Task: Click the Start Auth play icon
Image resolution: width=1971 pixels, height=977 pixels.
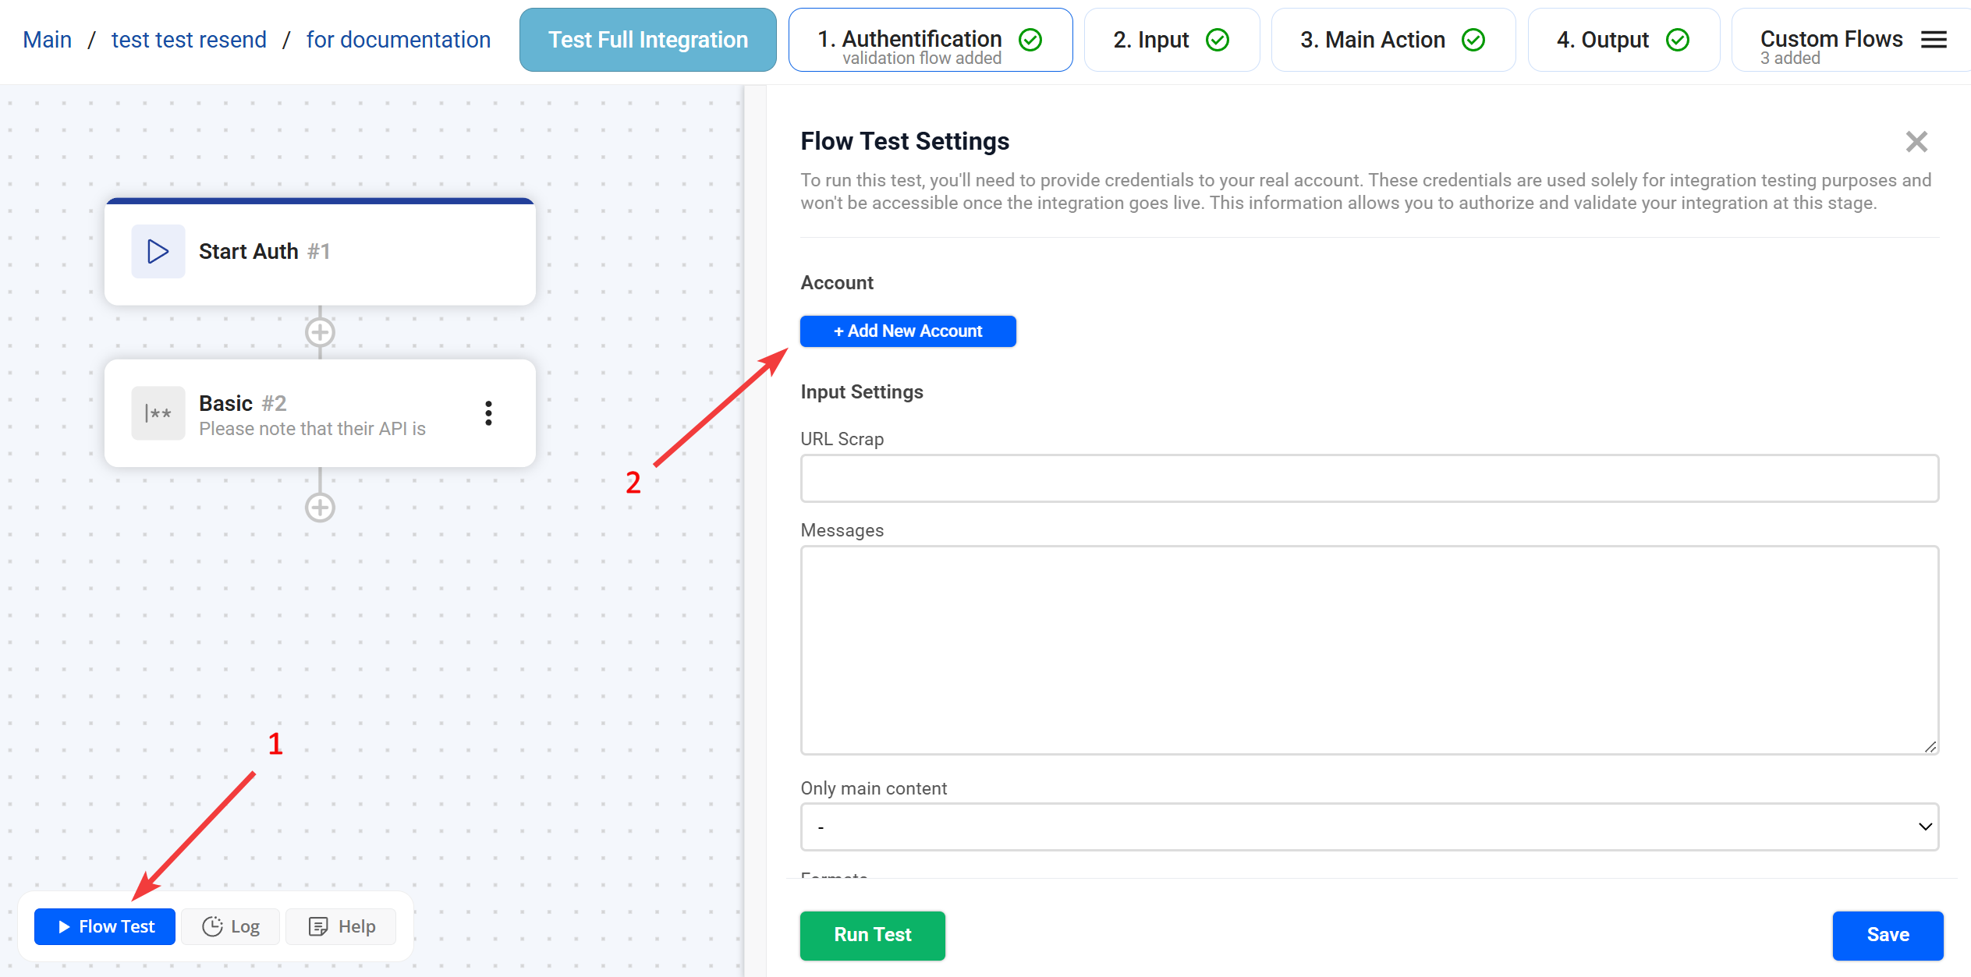Action: (158, 251)
